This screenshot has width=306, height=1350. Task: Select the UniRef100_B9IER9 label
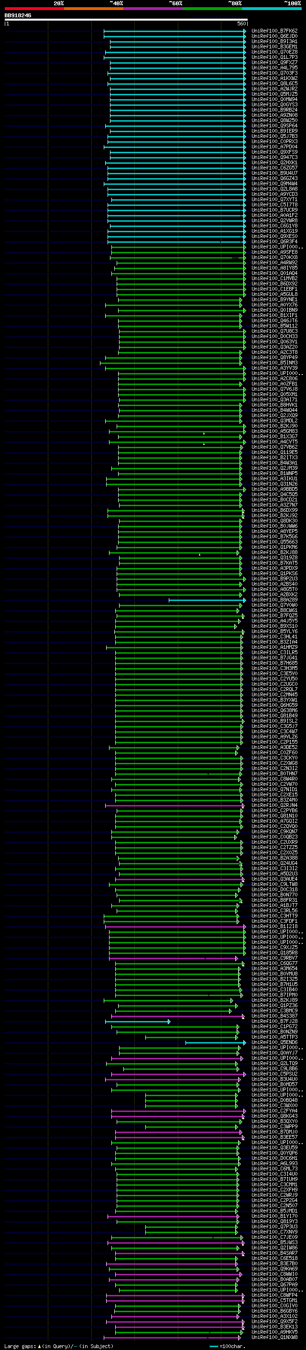(x=274, y=131)
